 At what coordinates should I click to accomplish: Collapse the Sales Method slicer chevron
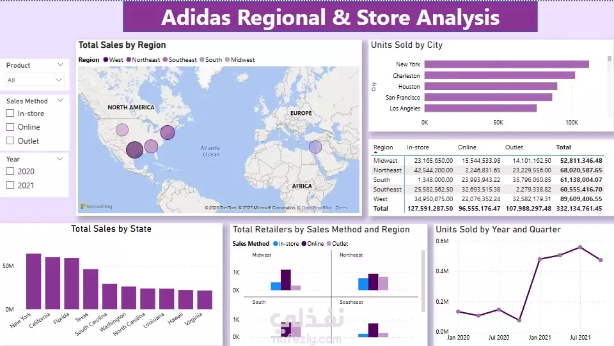[x=60, y=100]
